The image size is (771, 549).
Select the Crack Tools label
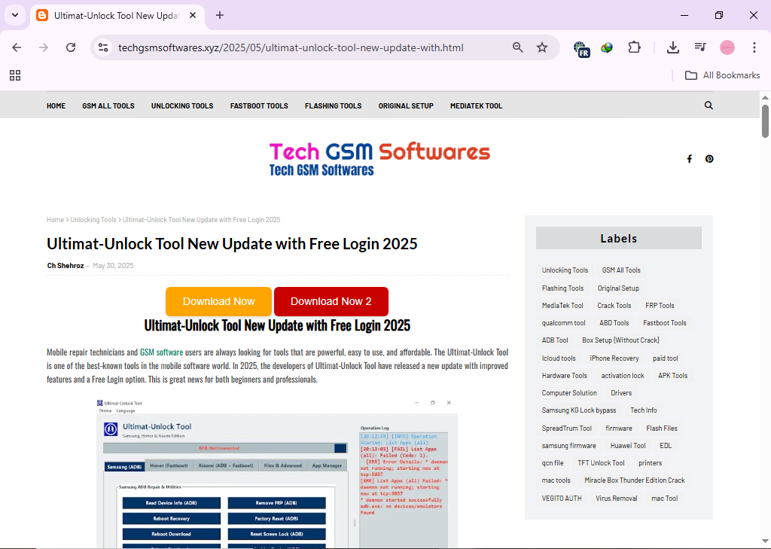[x=614, y=306]
